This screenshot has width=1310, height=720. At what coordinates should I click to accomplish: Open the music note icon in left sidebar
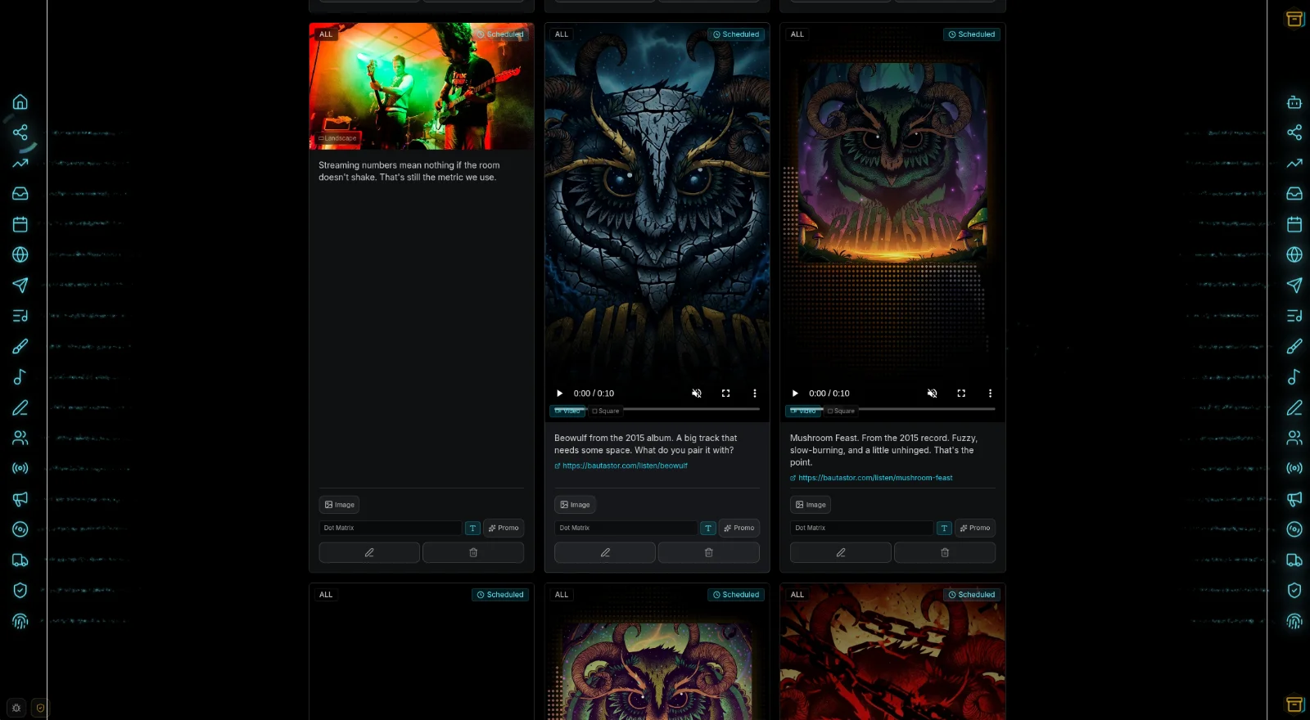[20, 377]
